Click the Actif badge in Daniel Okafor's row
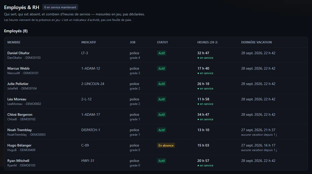 click(162, 53)
